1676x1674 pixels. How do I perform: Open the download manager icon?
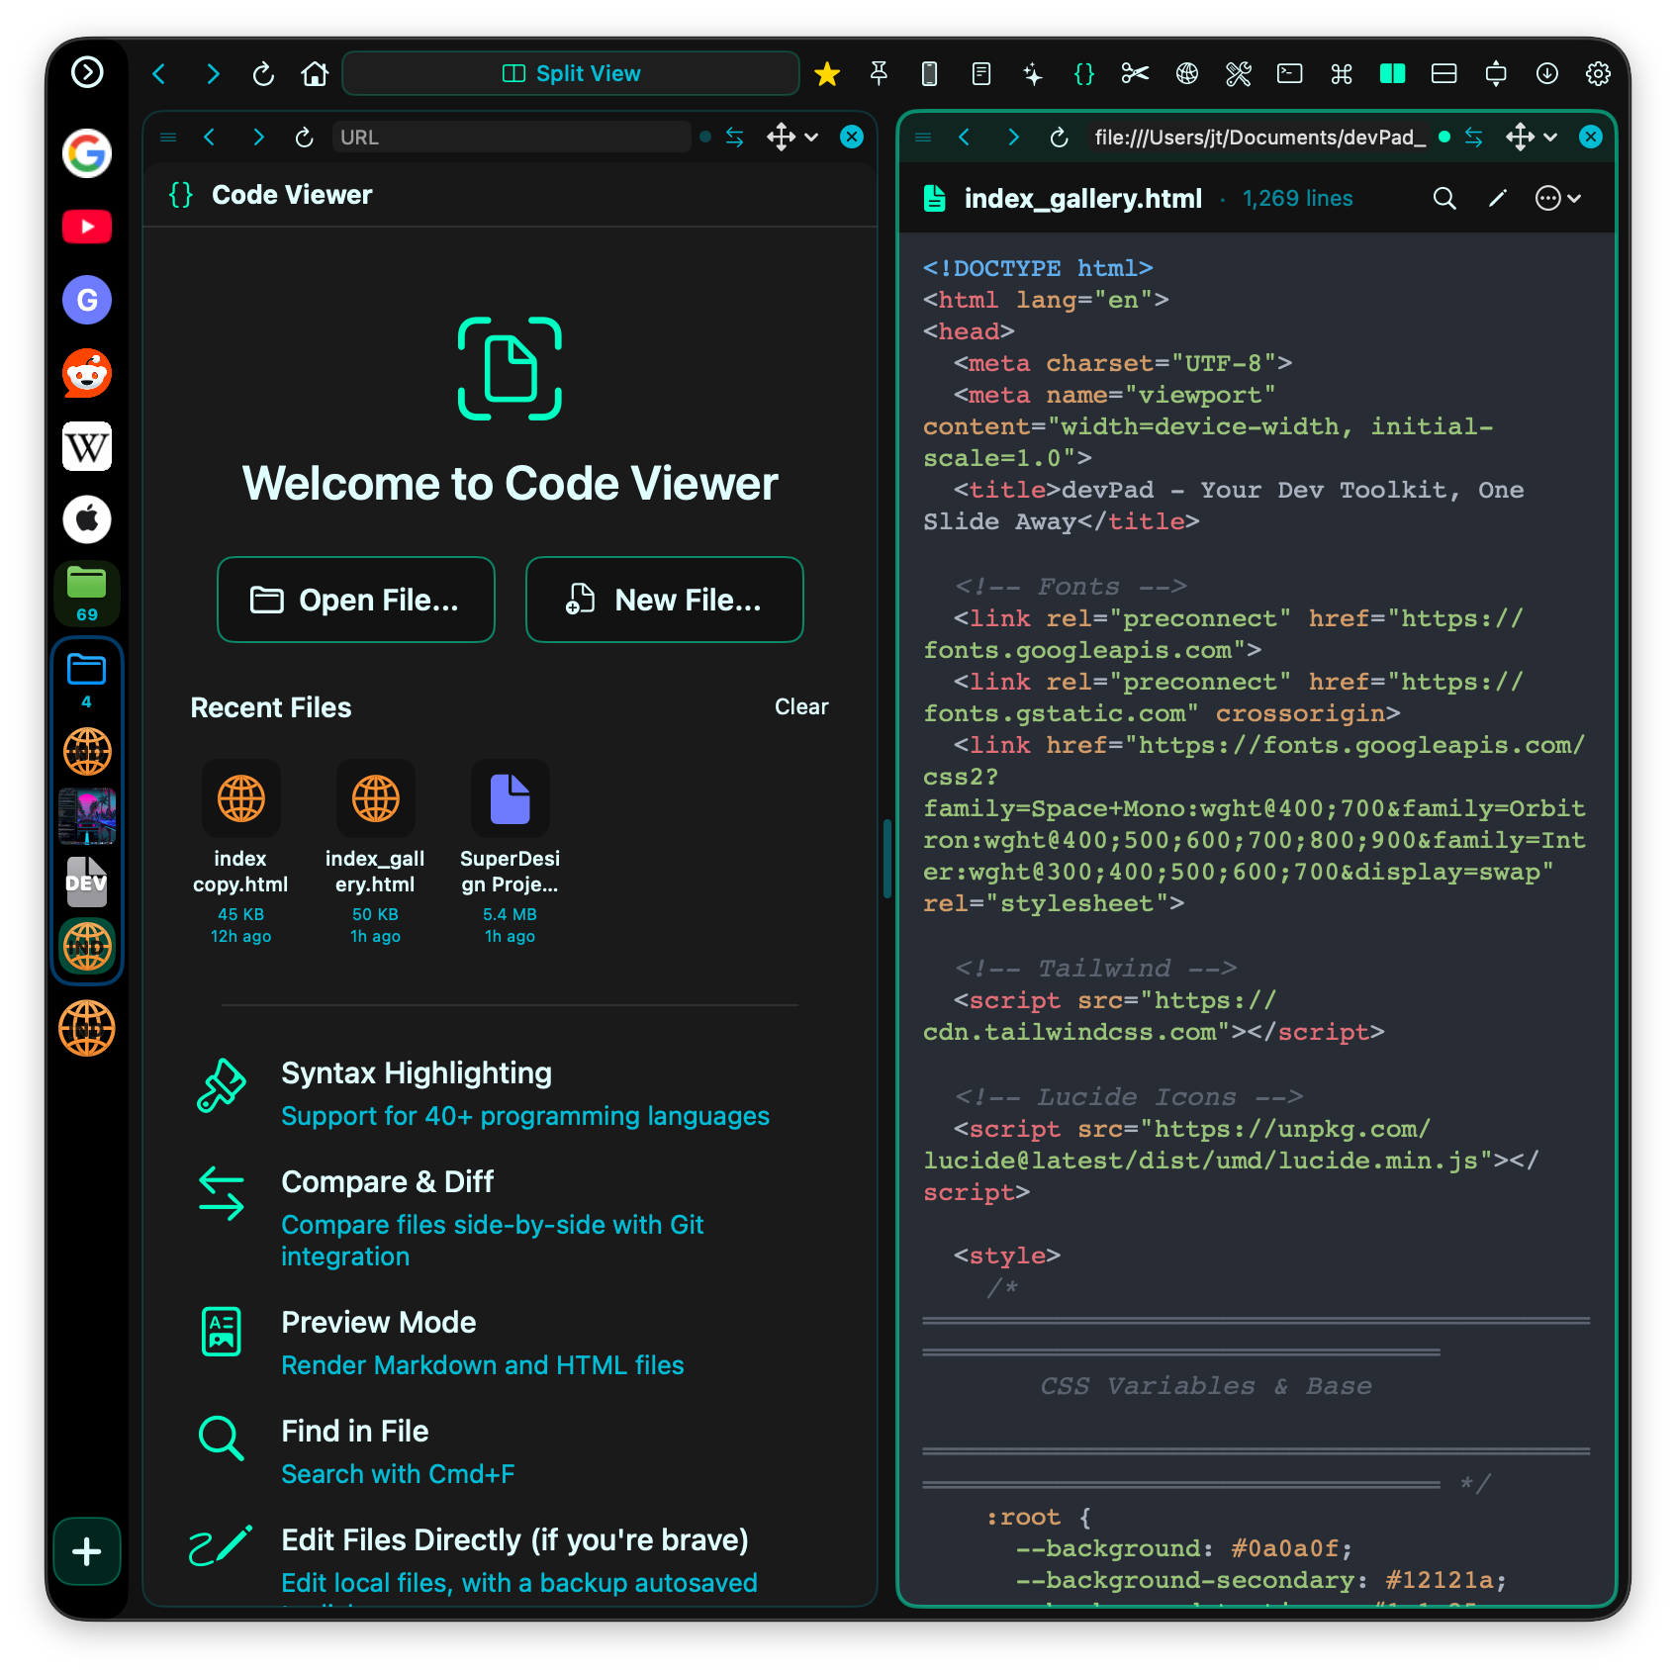tap(1547, 73)
